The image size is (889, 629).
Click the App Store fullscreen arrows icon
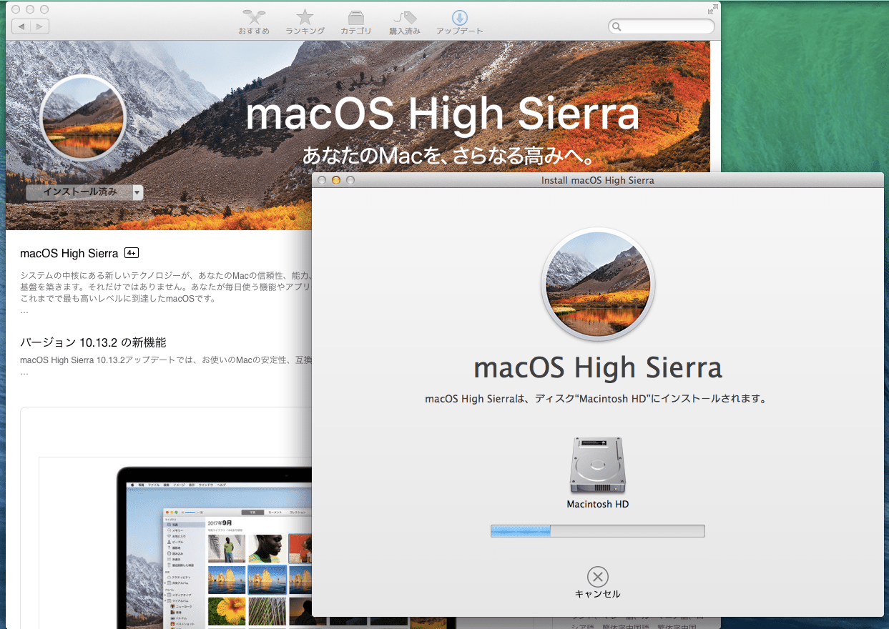(x=712, y=9)
